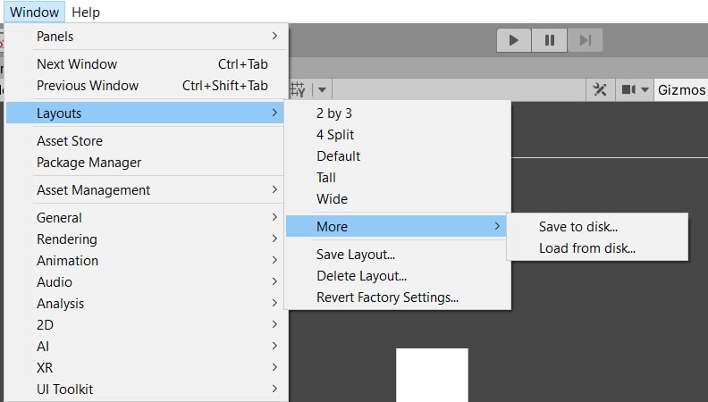Select Previous Window menu item

147,85
